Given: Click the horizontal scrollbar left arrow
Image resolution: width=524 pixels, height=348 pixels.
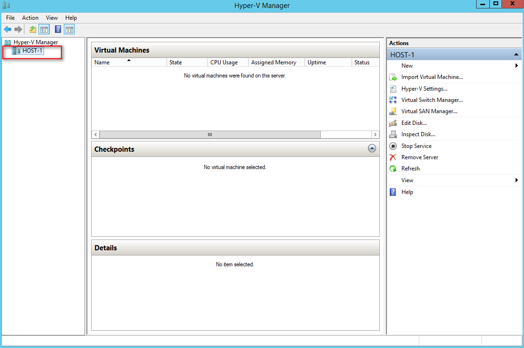Looking at the screenshot, I should 96,134.
